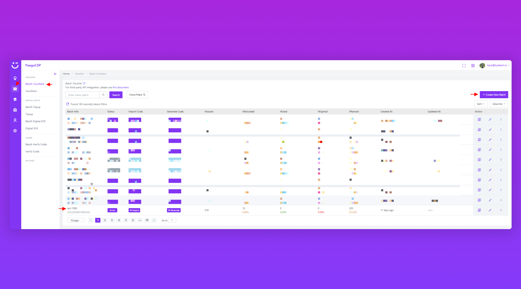Click the batch name search field
This screenshot has width=521, height=289.
83,95
